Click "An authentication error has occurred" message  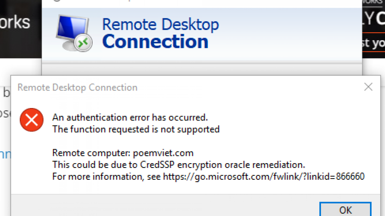130,117
